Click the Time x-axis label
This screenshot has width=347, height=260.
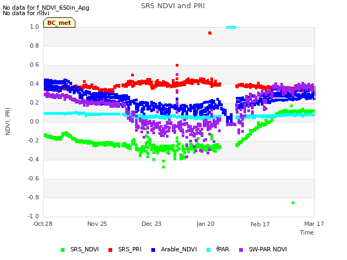coord(307,232)
